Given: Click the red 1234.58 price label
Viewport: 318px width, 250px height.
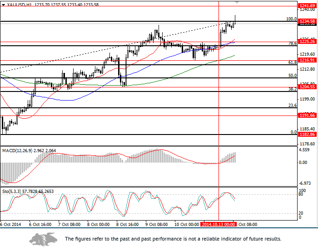Looking at the screenshot, I should pyautogui.click(x=307, y=21).
